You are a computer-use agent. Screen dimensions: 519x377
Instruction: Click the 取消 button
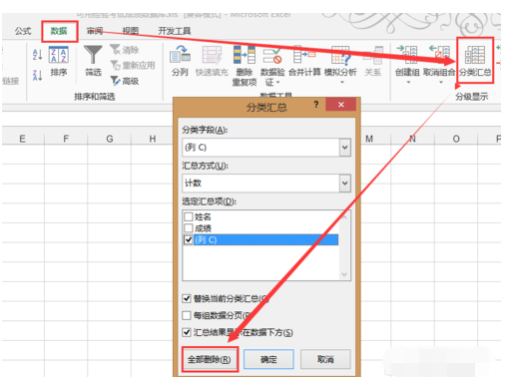(x=325, y=359)
